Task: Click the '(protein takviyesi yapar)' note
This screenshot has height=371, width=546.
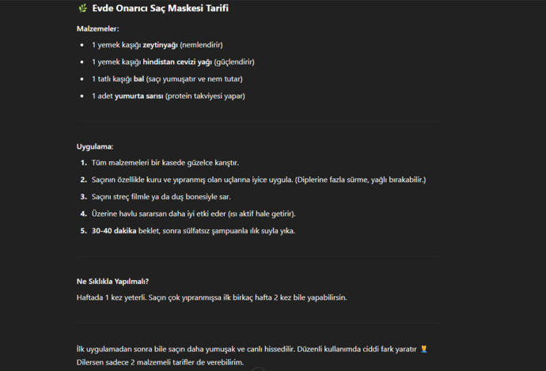Action: (x=205, y=96)
